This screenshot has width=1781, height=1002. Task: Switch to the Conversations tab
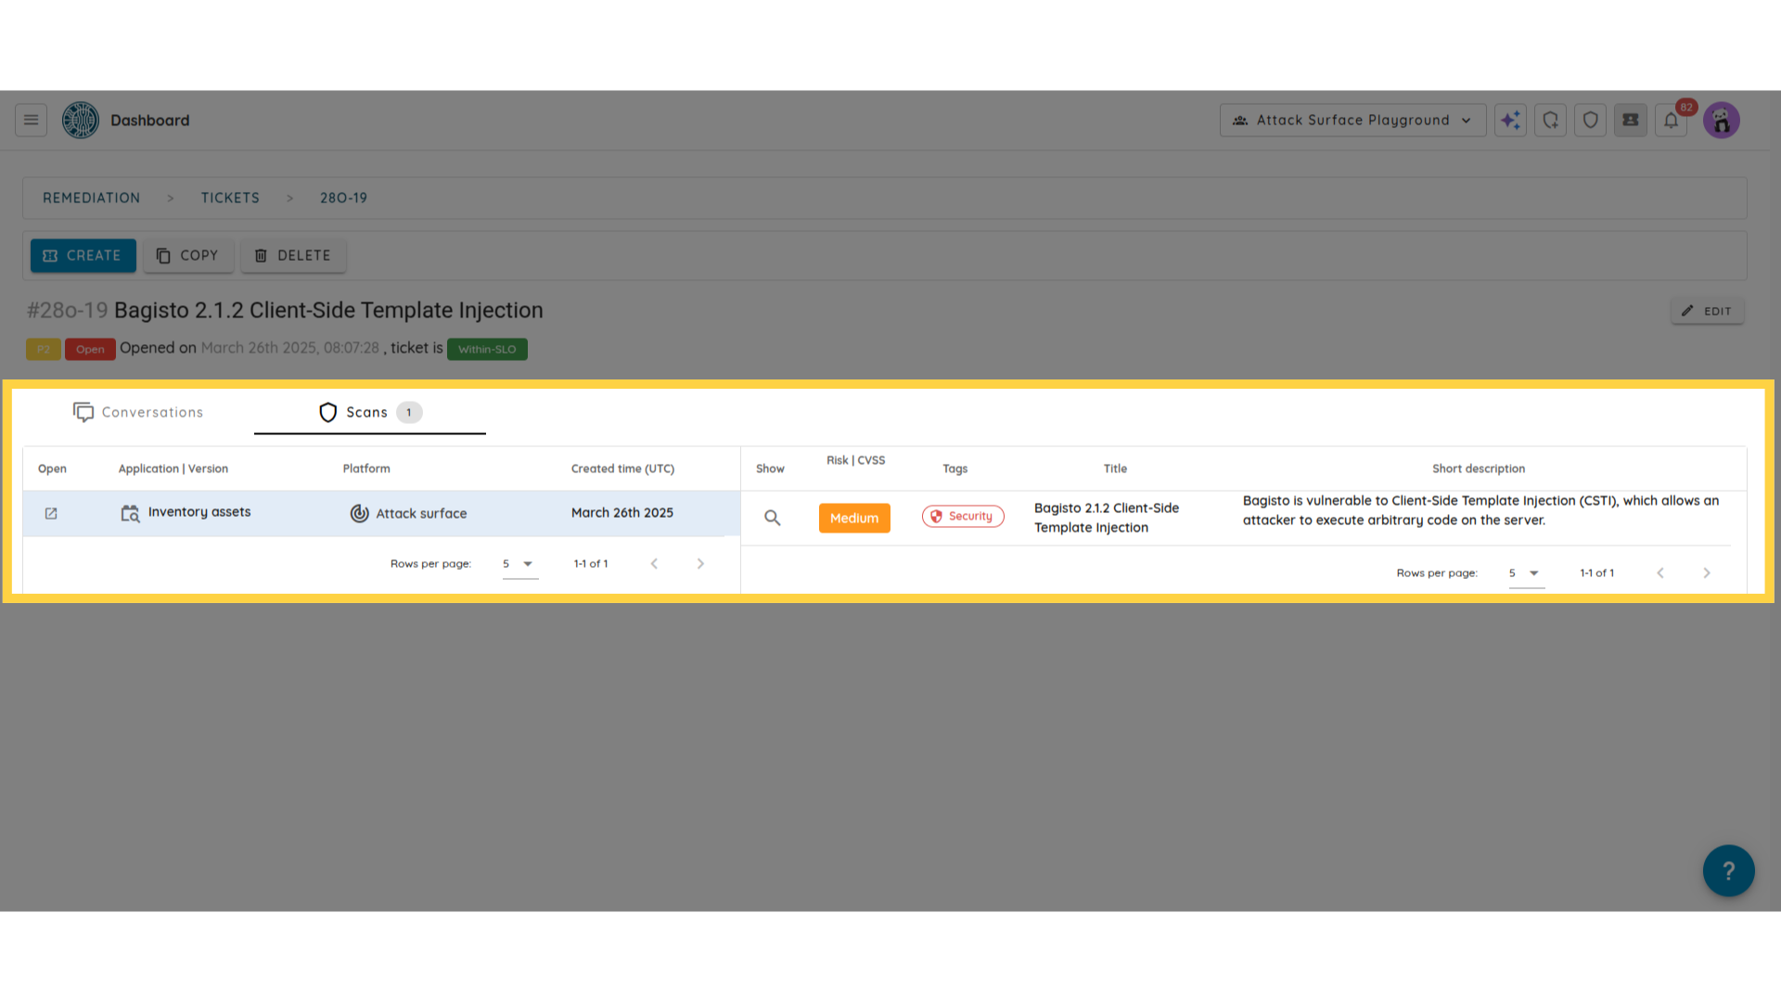(x=138, y=412)
